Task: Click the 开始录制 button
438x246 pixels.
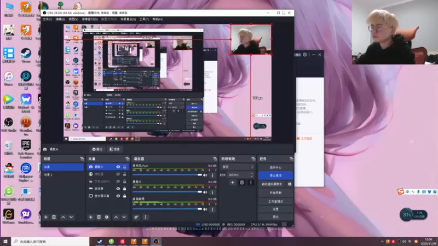Action: (275, 193)
